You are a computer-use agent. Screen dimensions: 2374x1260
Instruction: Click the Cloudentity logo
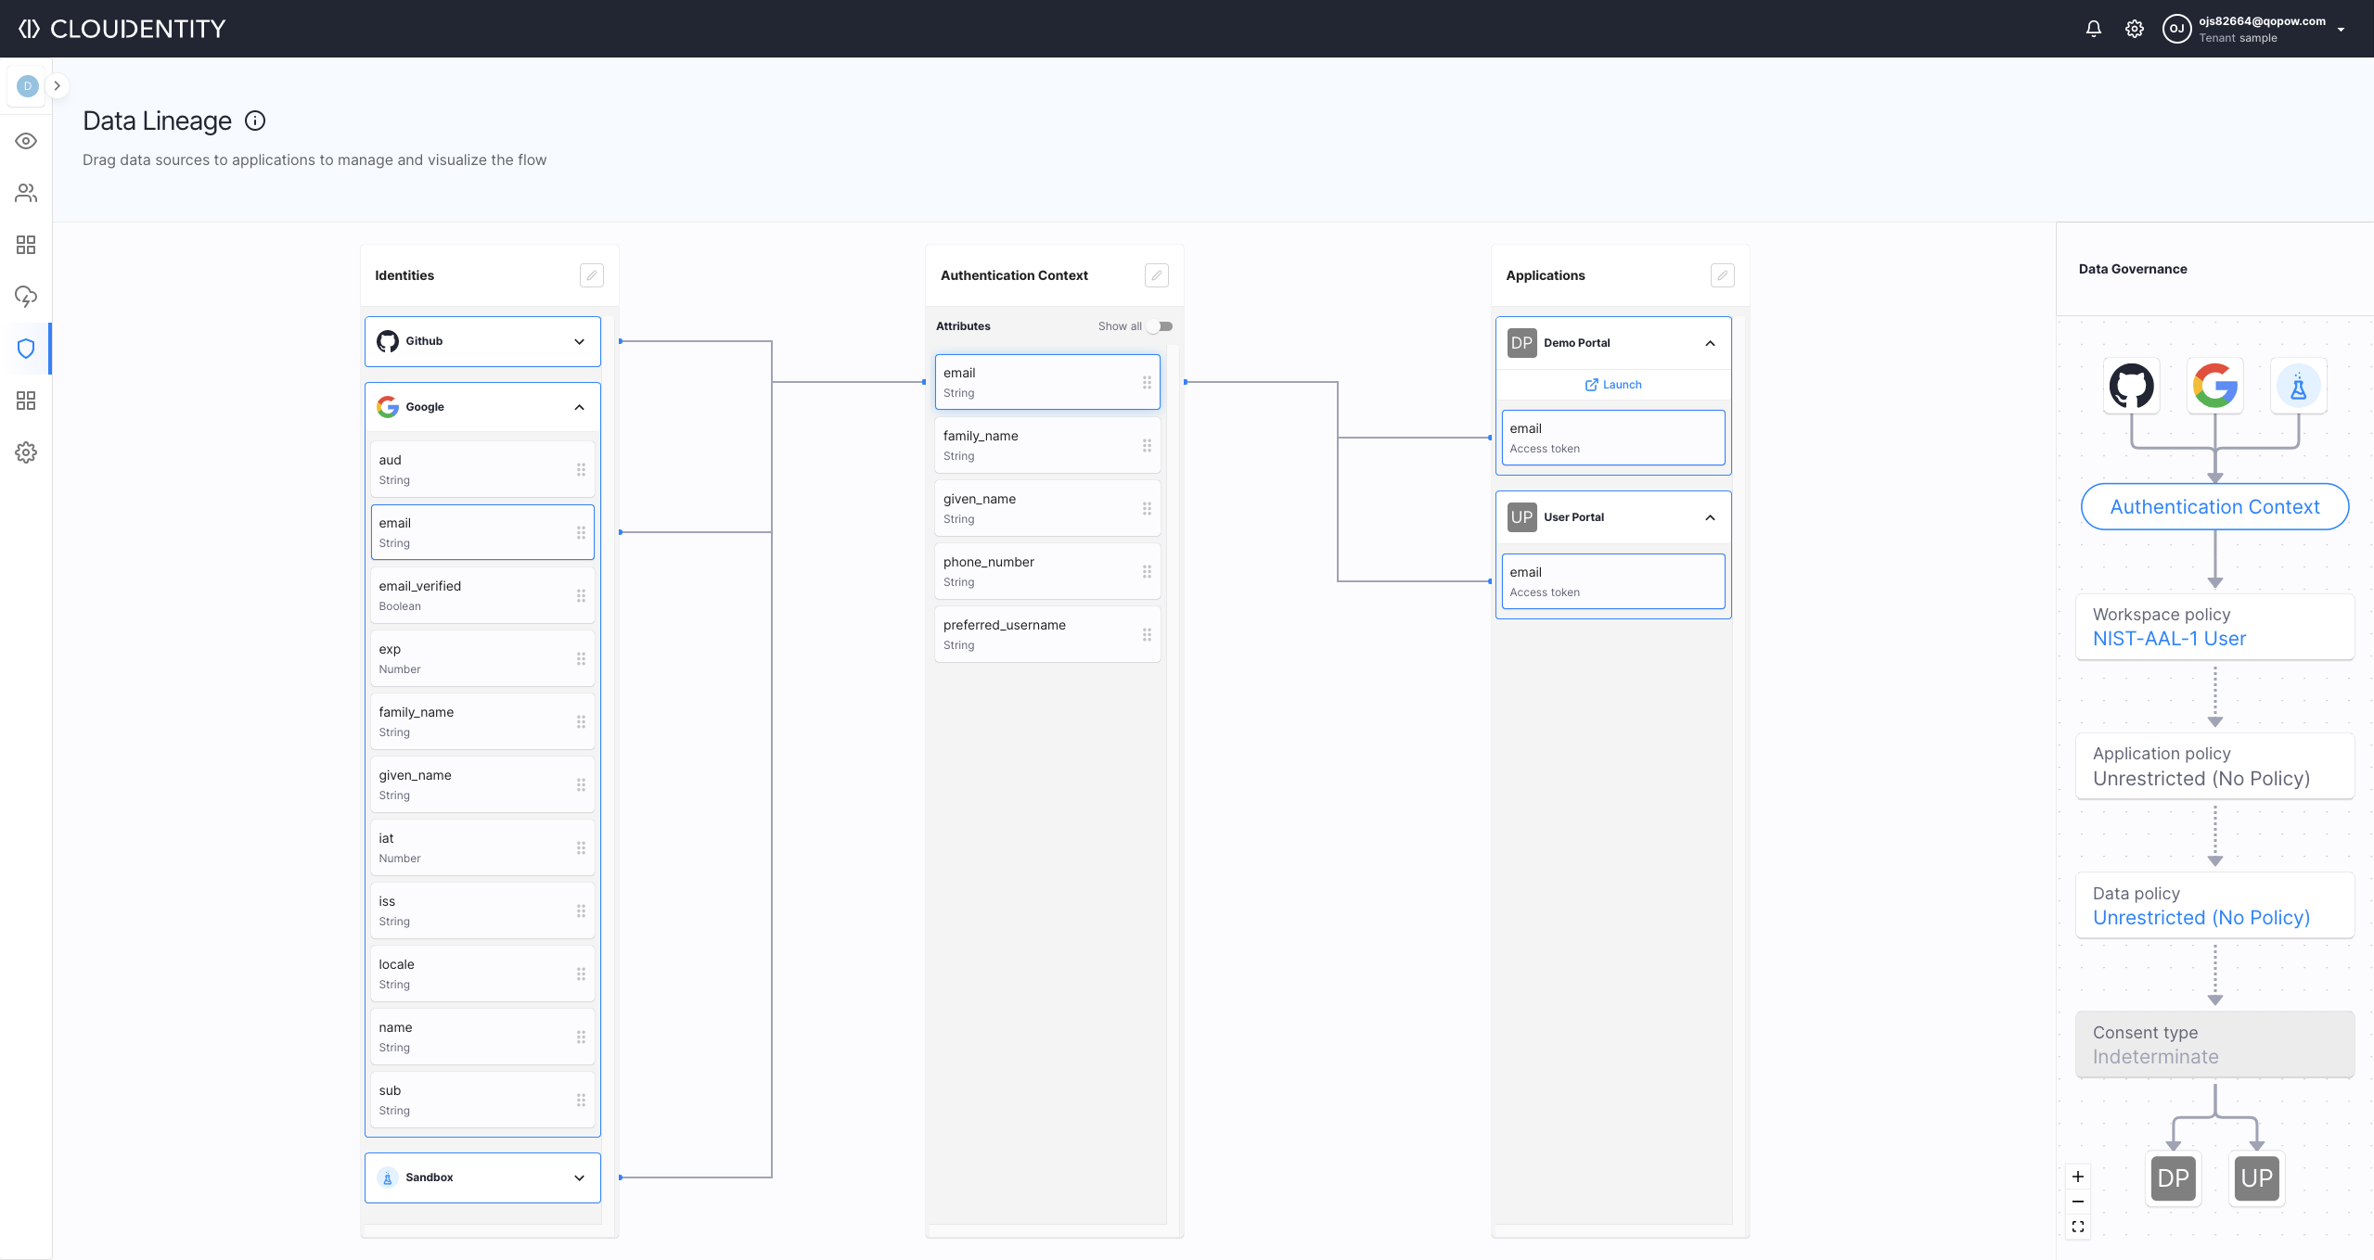coord(122,29)
